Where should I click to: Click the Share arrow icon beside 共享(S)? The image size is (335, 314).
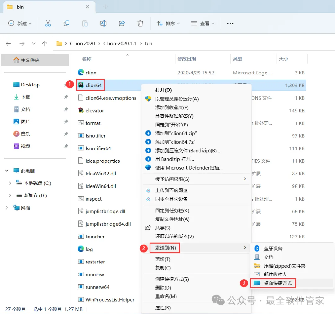(148, 228)
